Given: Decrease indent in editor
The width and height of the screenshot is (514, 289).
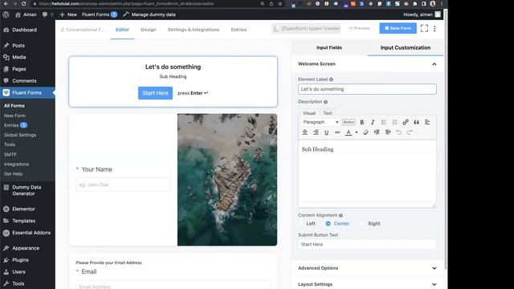Looking at the screenshot, I should click(x=377, y=132).
